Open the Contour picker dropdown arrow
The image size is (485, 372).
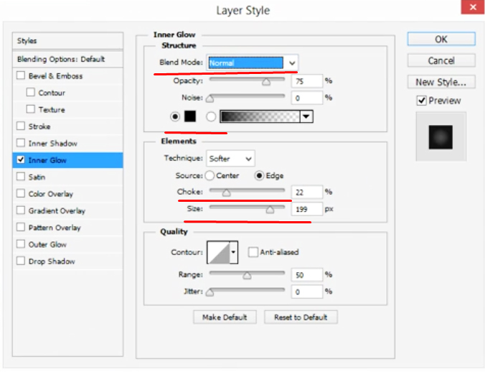point(233,252)
